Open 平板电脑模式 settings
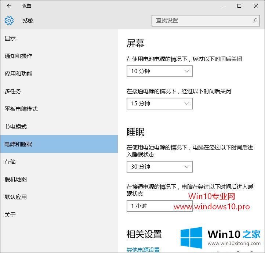265x253 pixels. (21, 109)
